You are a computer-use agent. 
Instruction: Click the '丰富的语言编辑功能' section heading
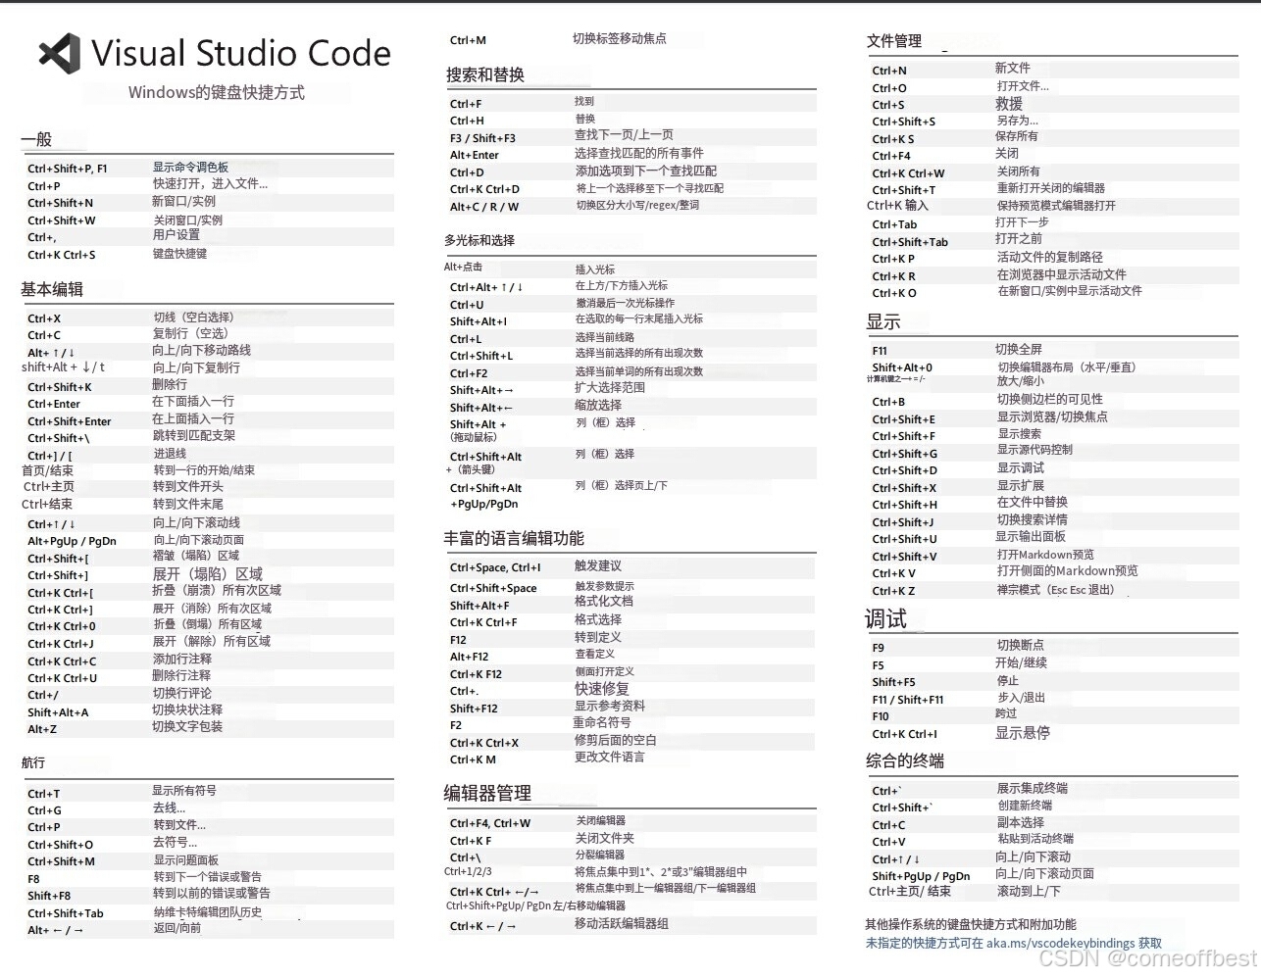coord(514,538)
